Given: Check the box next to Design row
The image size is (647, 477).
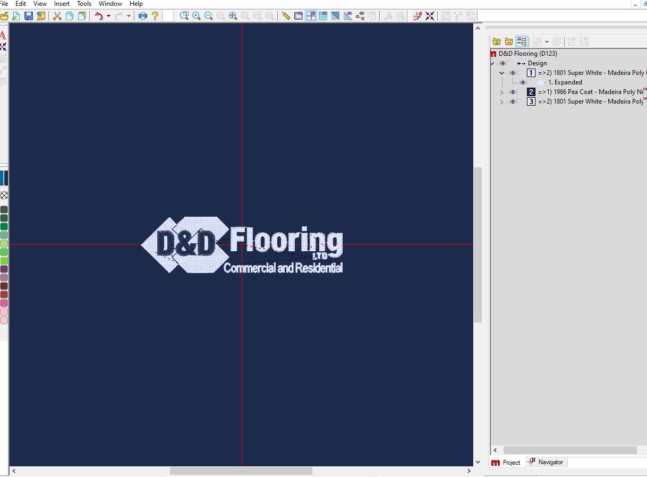Looking at the screenshot, I should [510, 63].
